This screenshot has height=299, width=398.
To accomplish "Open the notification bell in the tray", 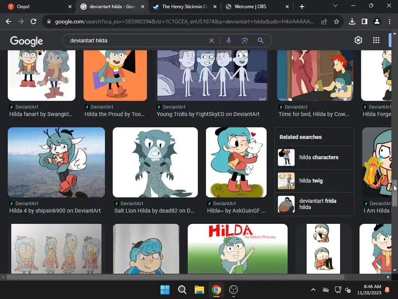I will point(388,290).
